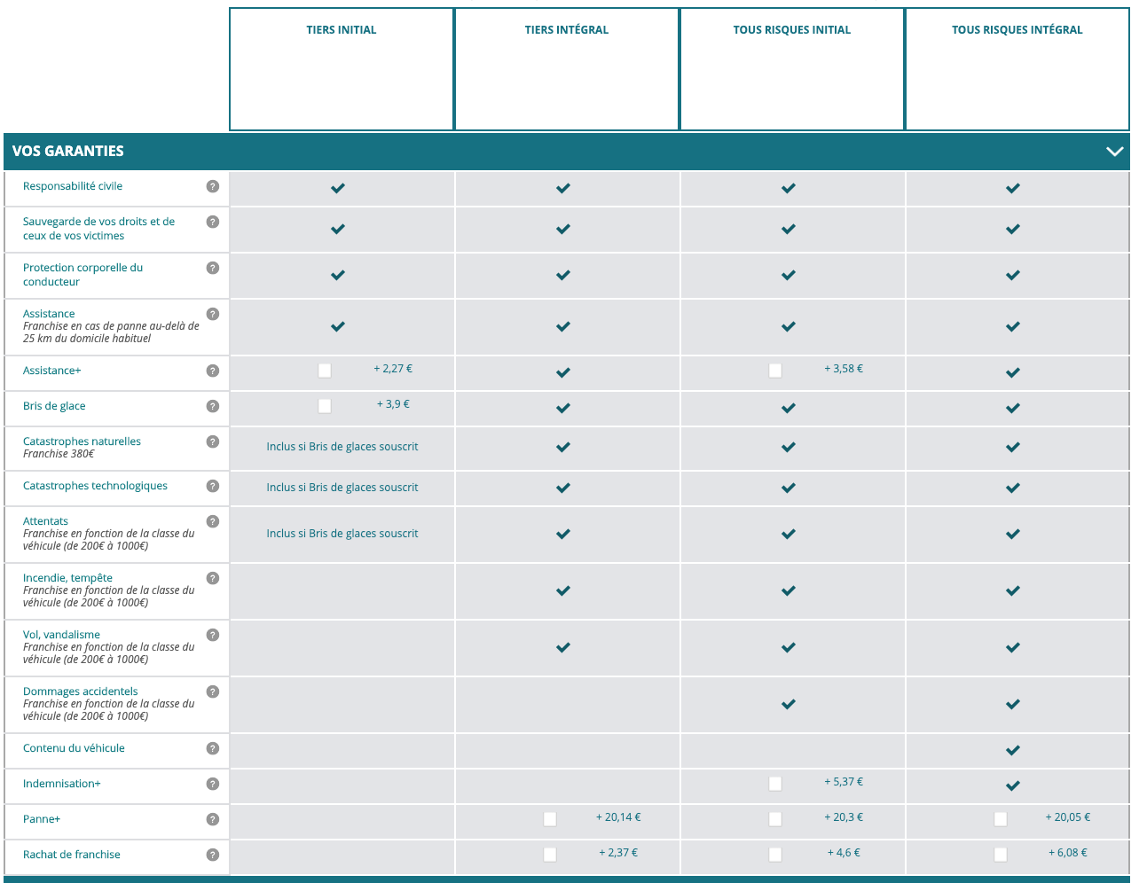The height and width of the screenshot is (883, 1139).
Task: Click the Rachat de franchise label
Action: [x=72, y=855]
